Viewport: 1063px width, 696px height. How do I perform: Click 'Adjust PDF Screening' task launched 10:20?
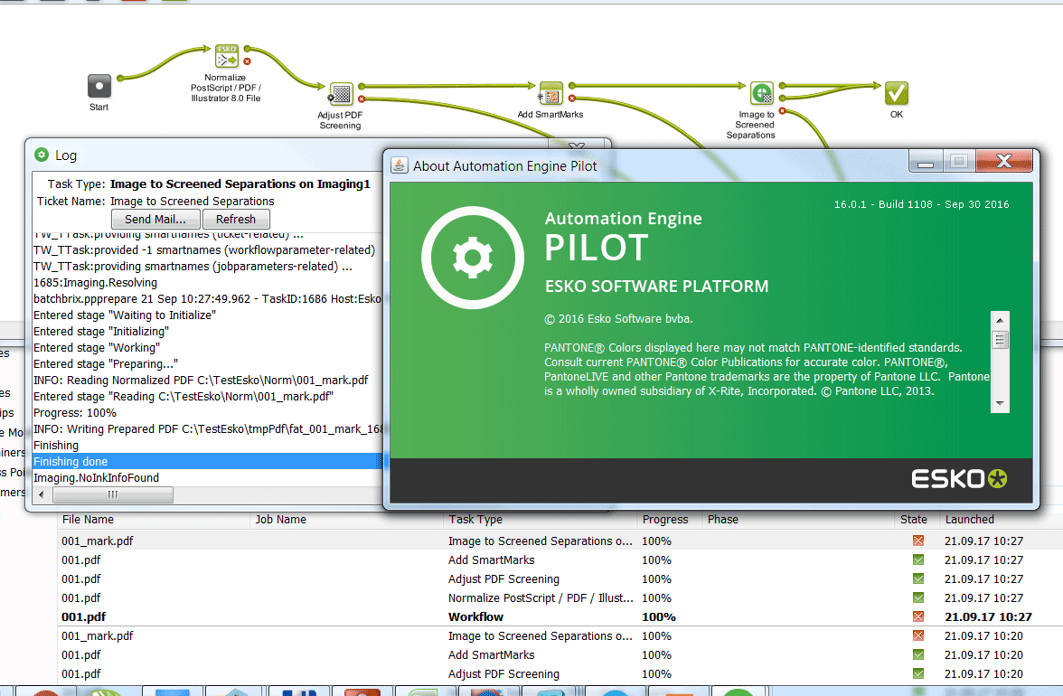tap(503, 673)
